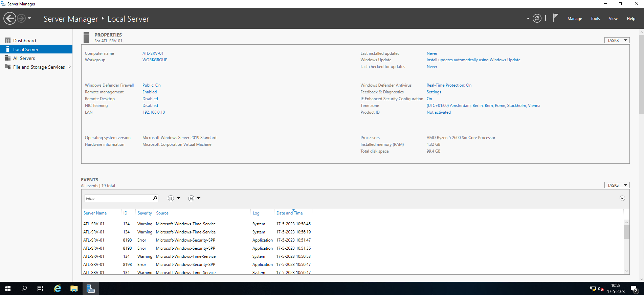Open Task View on the taskbar
The height and width of the screenshot is (295, 644).
[x=40, y=289]
